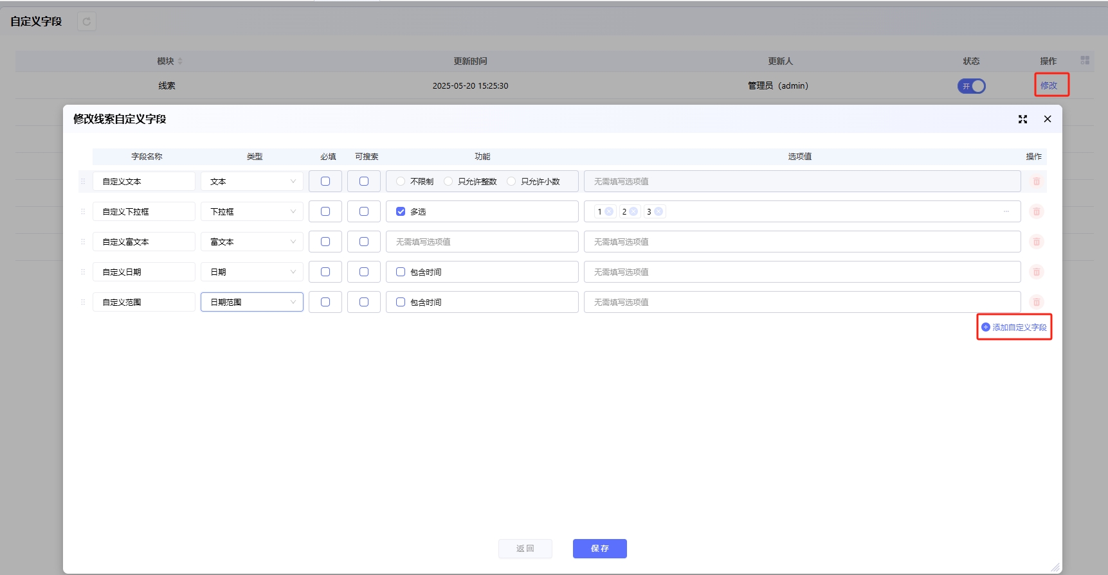Click the 自定义文本 field name input
The height and width of the screenshot is (575, 1108).
click(144, 182)
